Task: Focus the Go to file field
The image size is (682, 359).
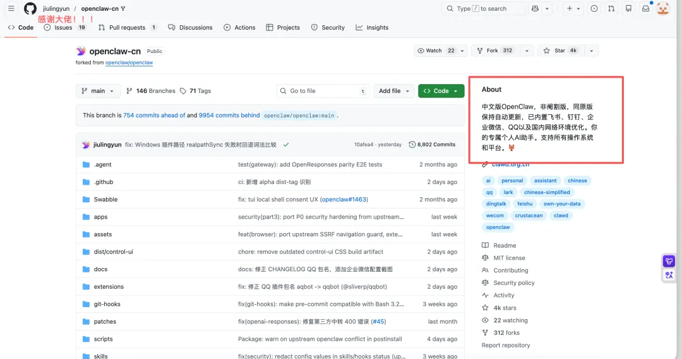Action: 323,91
